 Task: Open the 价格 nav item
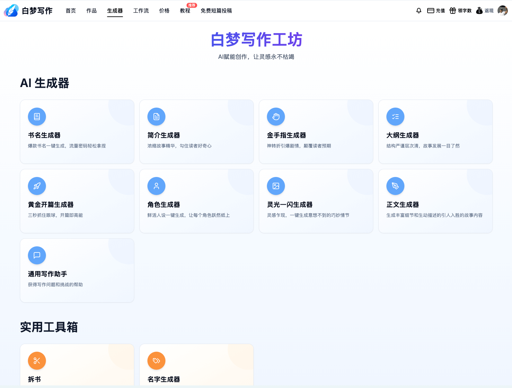(x=164, y=11)
